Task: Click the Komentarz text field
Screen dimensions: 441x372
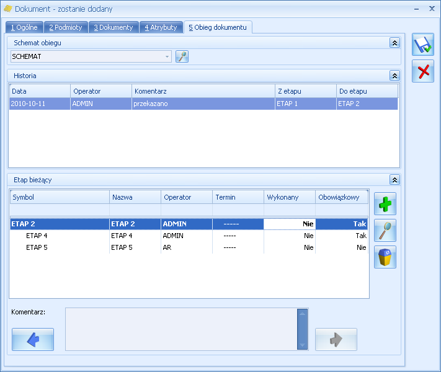Action: click(x=181, y=329)
